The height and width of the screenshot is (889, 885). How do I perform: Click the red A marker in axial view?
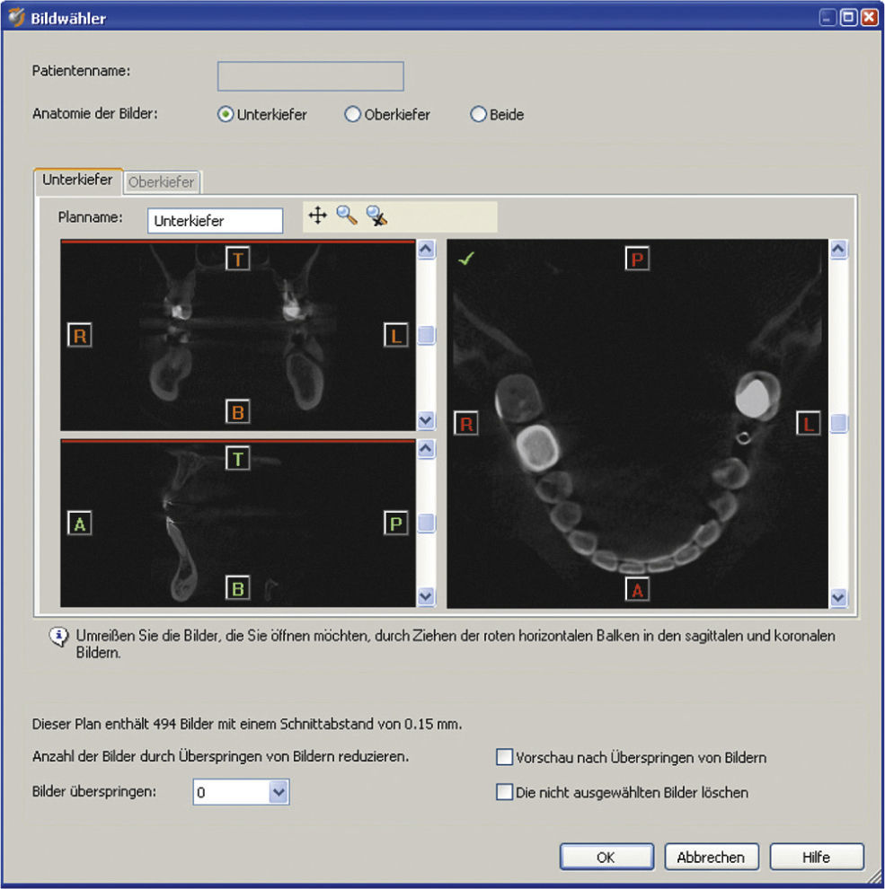pos(637,589)
